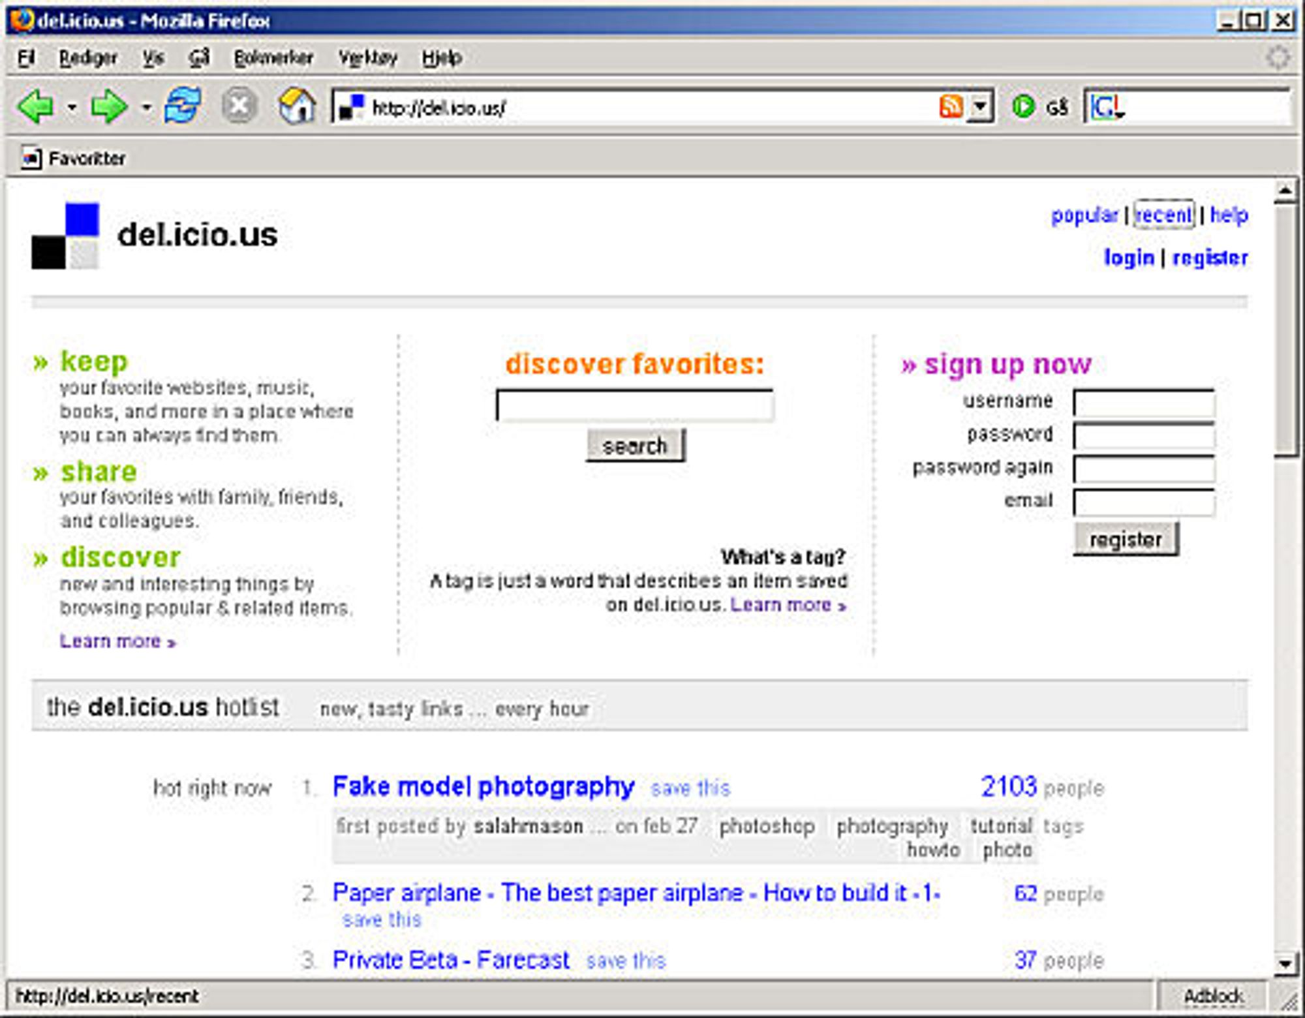Click the scrollbar down arrow

pos(1285,964)
